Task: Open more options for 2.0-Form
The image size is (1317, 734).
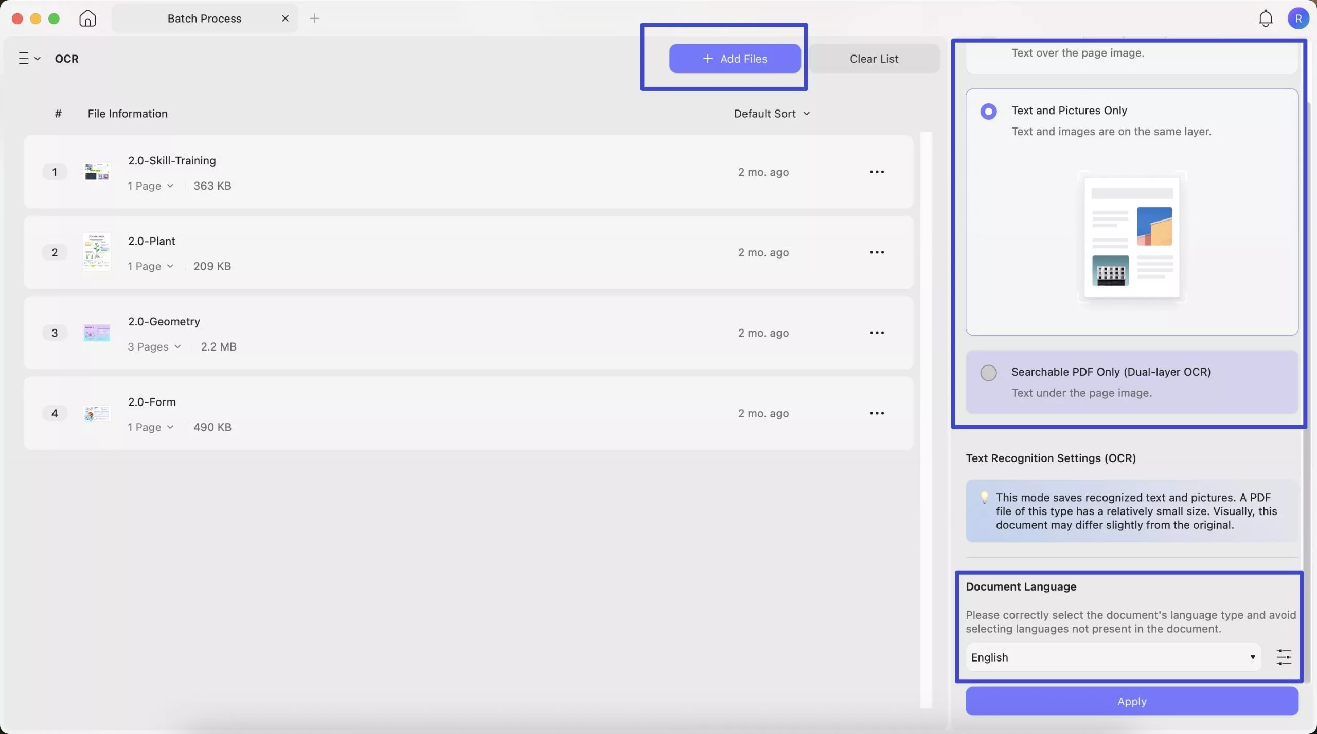Action: point(877,413)
